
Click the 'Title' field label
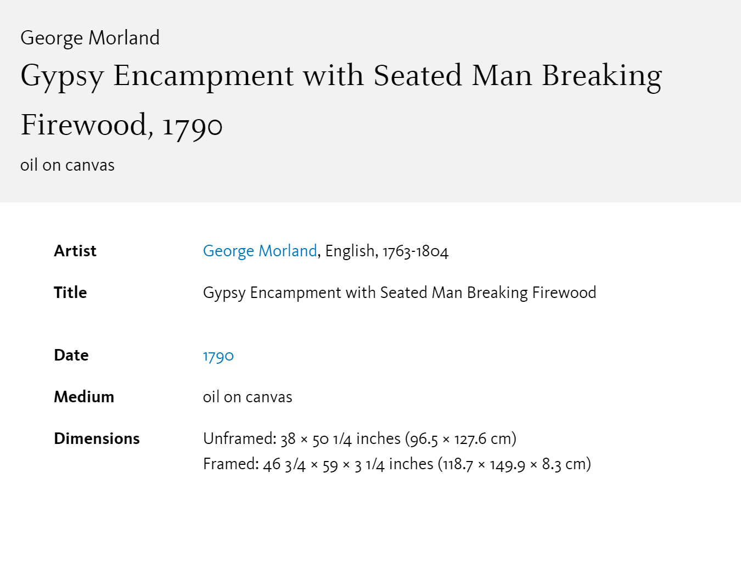(70, 292)
